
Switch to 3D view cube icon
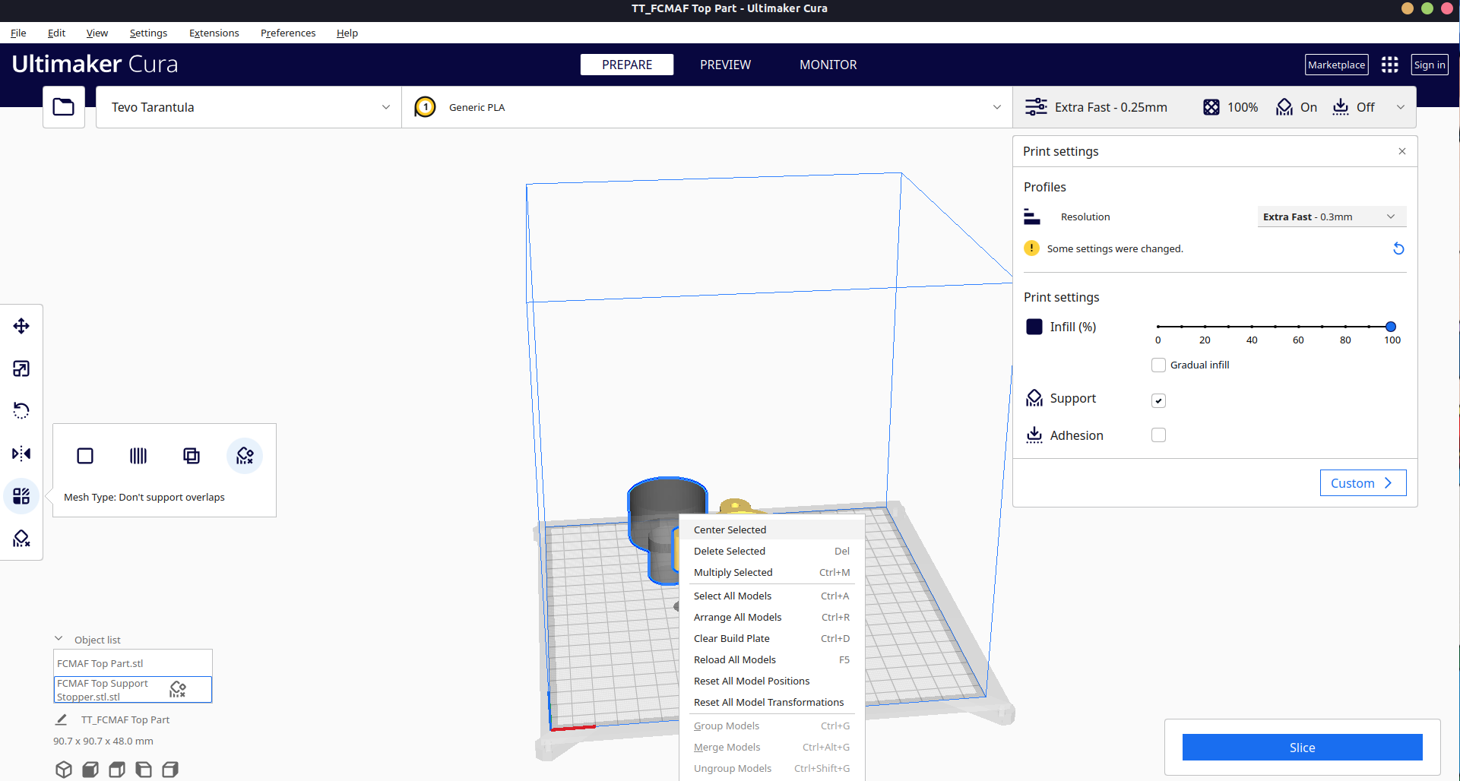click(x=64, y=770)
